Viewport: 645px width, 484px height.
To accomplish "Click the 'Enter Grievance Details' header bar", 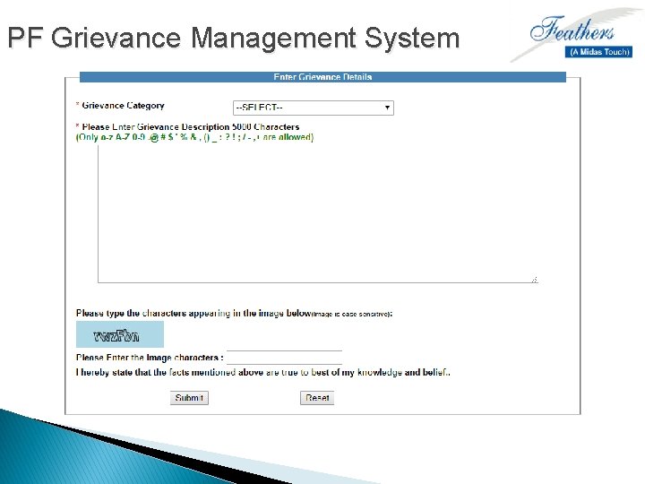I will 322,77.
